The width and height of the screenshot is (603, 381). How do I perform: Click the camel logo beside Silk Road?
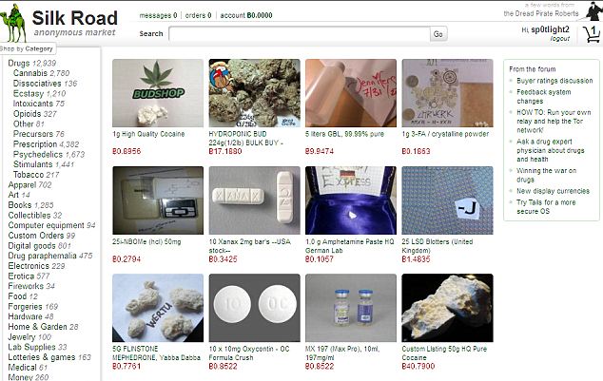[13, 23]
